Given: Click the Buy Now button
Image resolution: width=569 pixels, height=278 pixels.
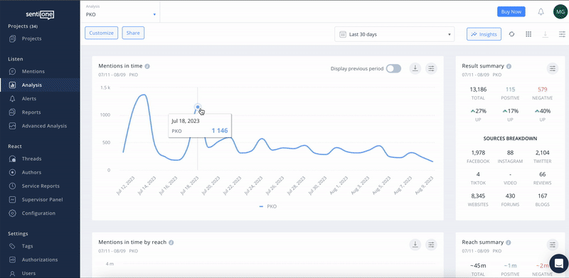Looking at the screenshot, I should (511, 11).
